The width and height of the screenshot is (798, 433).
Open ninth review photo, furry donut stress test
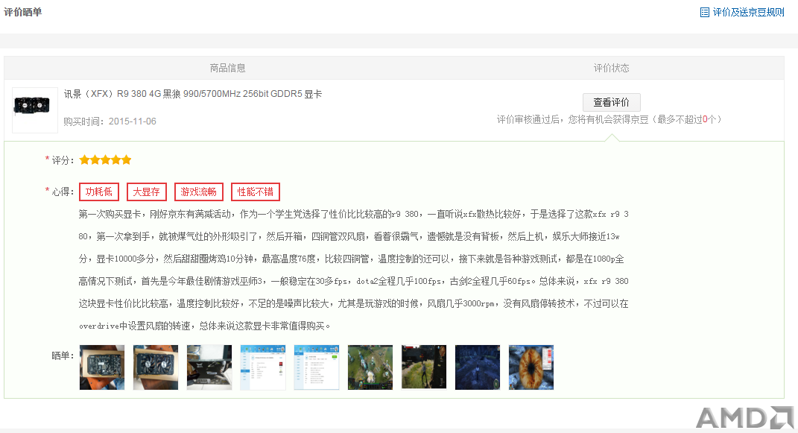pyautogui.click(x=531, y=367)
